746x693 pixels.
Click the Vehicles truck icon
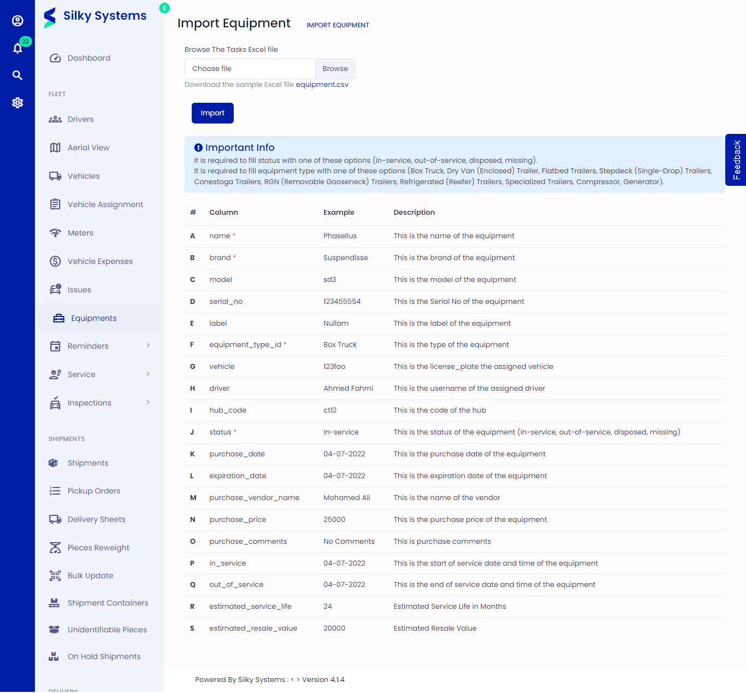click(x=55, y=176)
